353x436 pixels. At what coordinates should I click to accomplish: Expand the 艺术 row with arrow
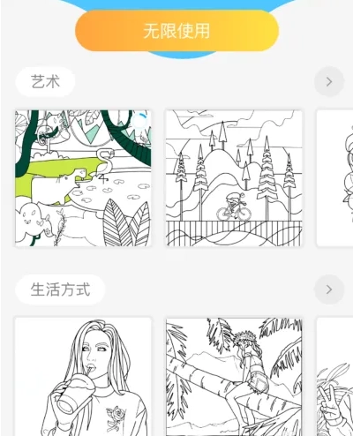click(329, 82)
